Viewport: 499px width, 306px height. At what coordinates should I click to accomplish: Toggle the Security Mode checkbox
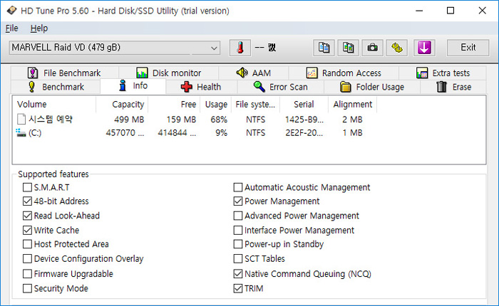tap(27, 288)
